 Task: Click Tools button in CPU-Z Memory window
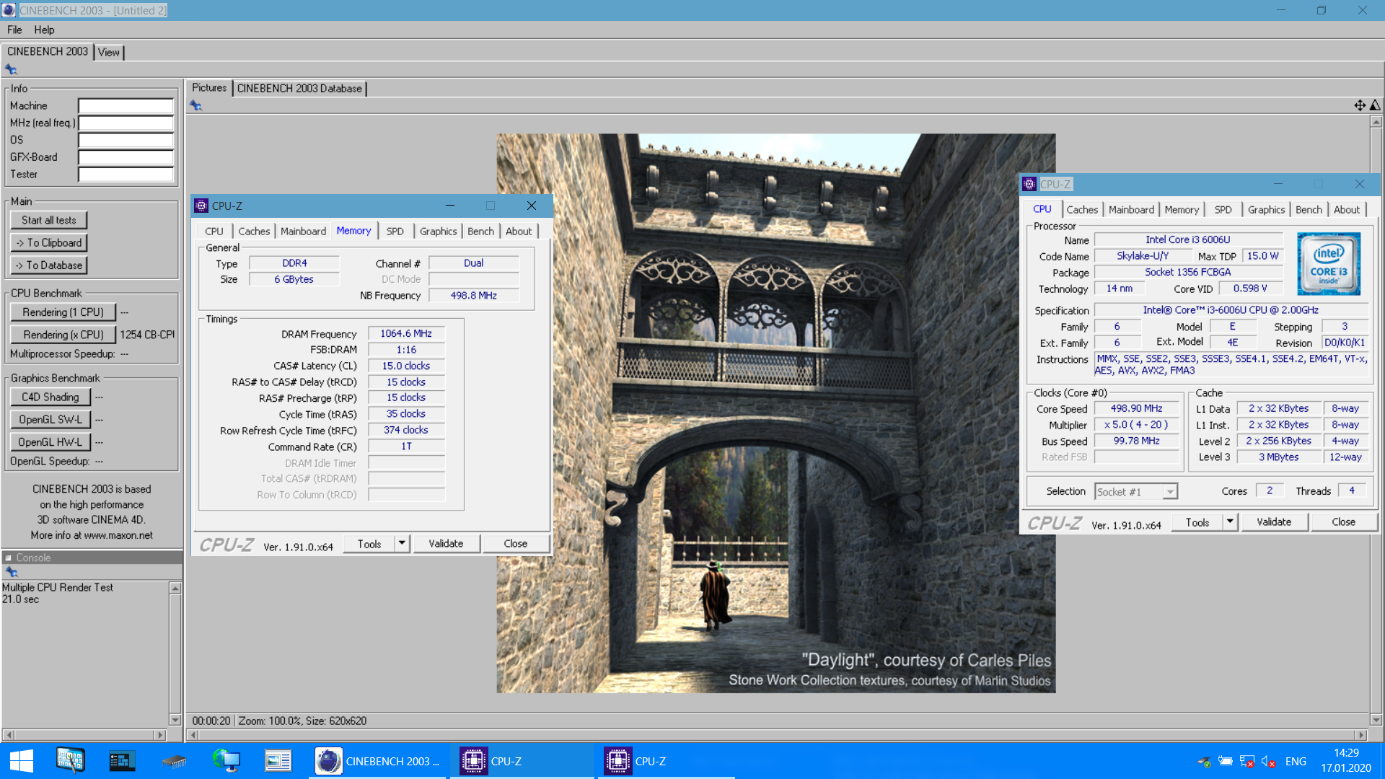coord(369,543)
